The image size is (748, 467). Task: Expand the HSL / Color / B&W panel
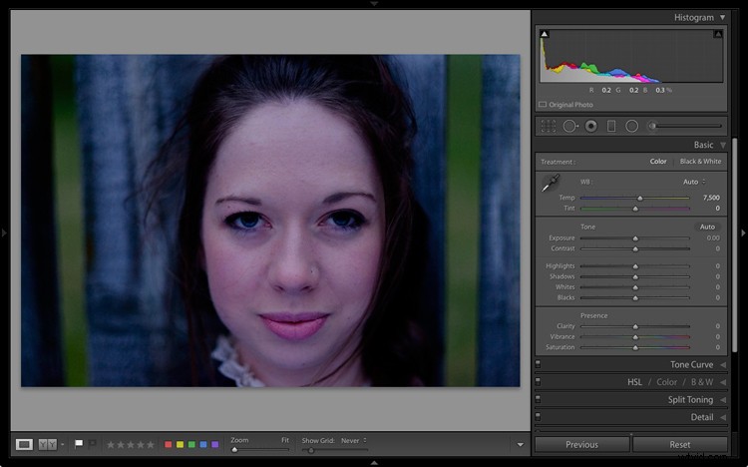click(723, 382)
